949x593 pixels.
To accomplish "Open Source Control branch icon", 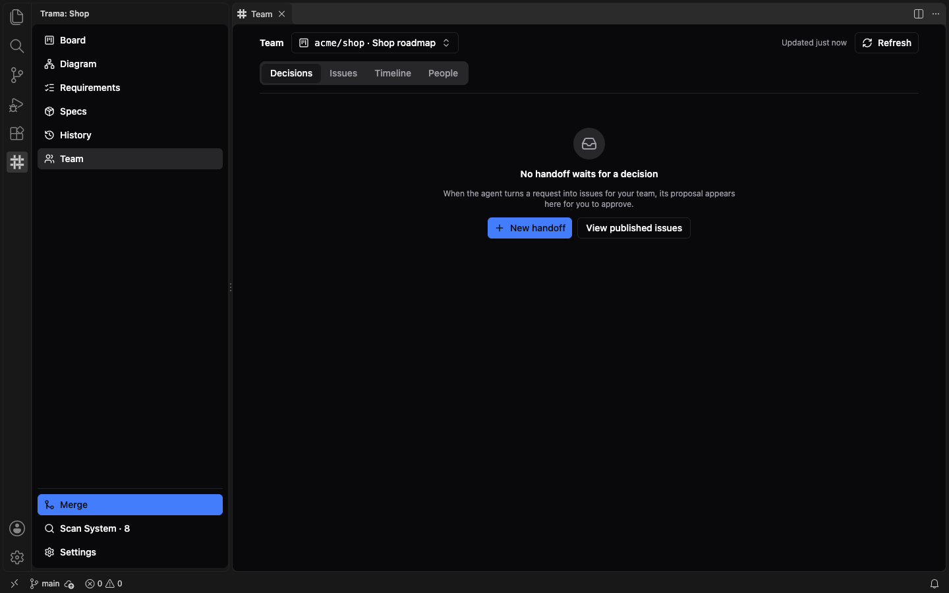I will click(x=17, y=74).
